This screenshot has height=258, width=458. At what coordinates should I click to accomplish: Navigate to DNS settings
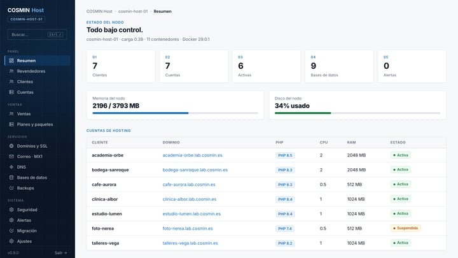38,167
